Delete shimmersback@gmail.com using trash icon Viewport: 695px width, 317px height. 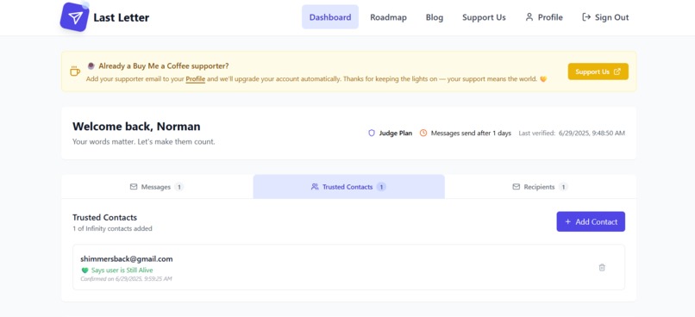(x=602, y=267)
